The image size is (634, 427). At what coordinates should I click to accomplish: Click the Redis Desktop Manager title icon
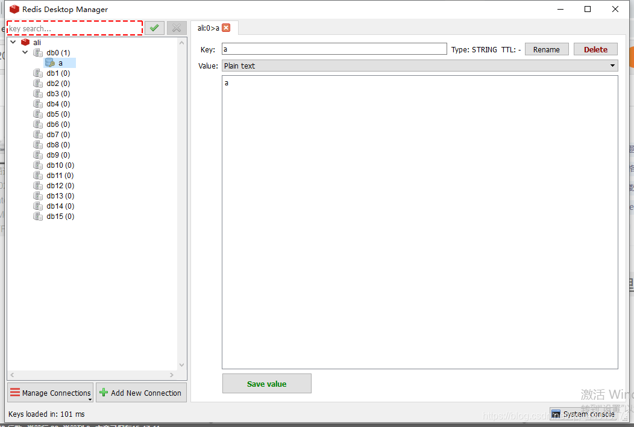pos(14,9)
